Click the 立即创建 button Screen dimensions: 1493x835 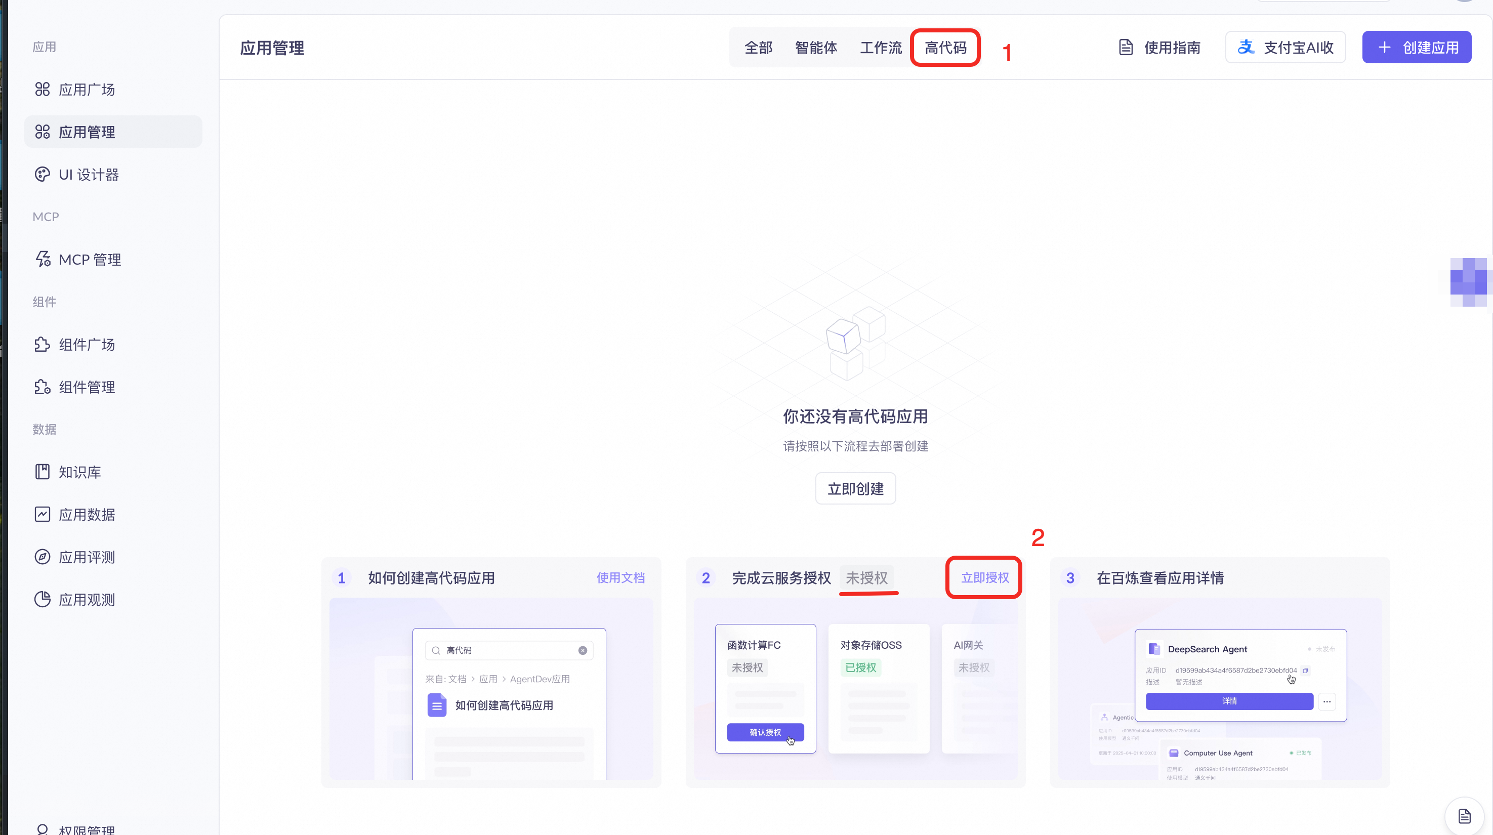855,488
